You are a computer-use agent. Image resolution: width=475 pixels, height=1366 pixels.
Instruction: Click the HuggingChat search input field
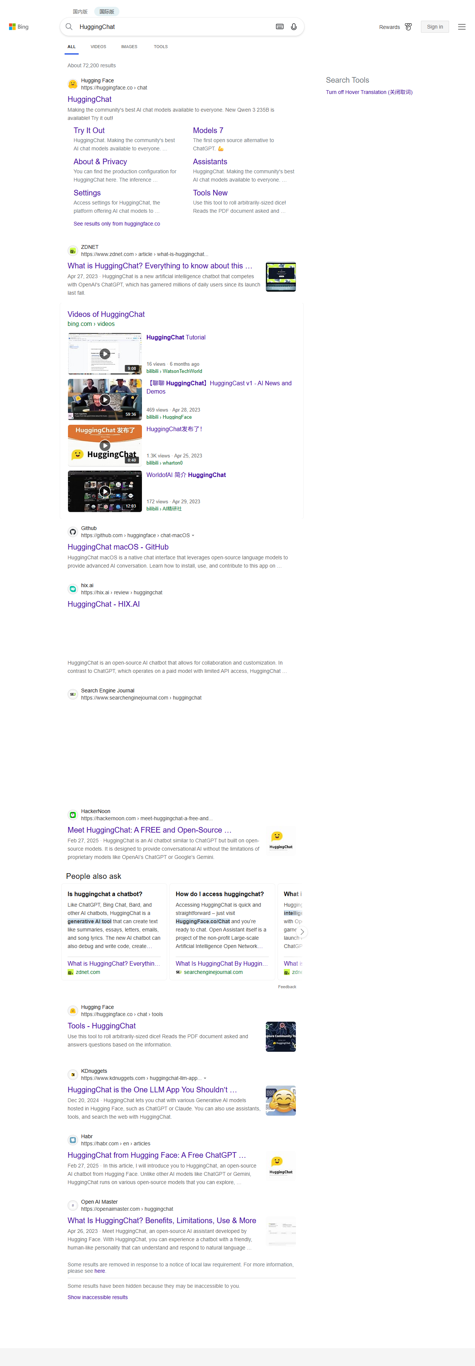coord(175,27)
